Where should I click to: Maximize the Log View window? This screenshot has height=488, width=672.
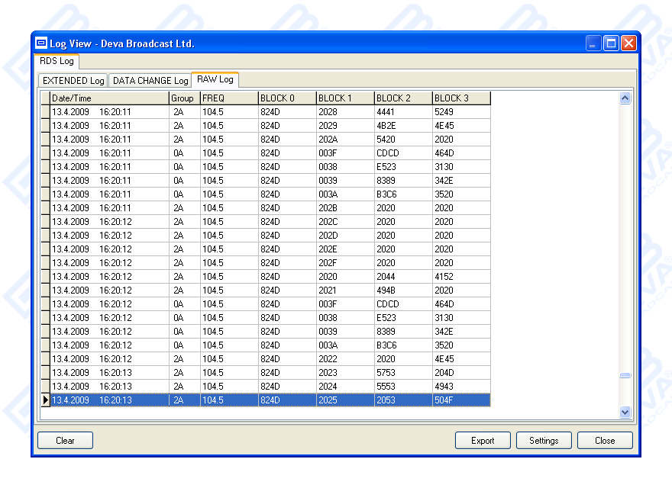click(611, 43)
